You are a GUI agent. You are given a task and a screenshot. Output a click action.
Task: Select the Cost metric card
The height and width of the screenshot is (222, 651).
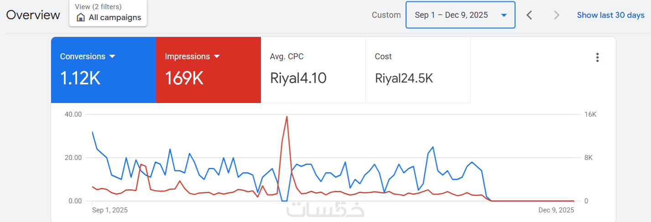click(418, 70)
